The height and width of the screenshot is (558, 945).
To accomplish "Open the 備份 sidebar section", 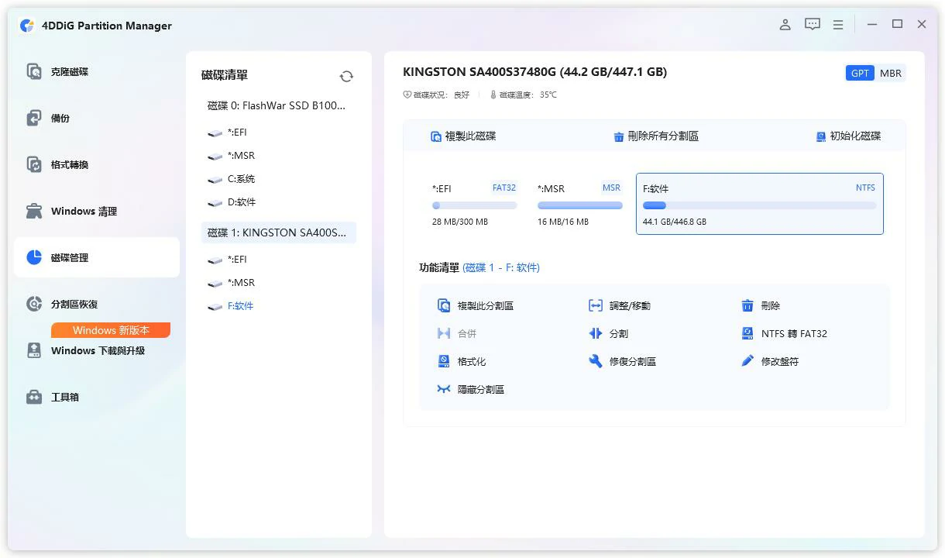I will tap(97, 118).
